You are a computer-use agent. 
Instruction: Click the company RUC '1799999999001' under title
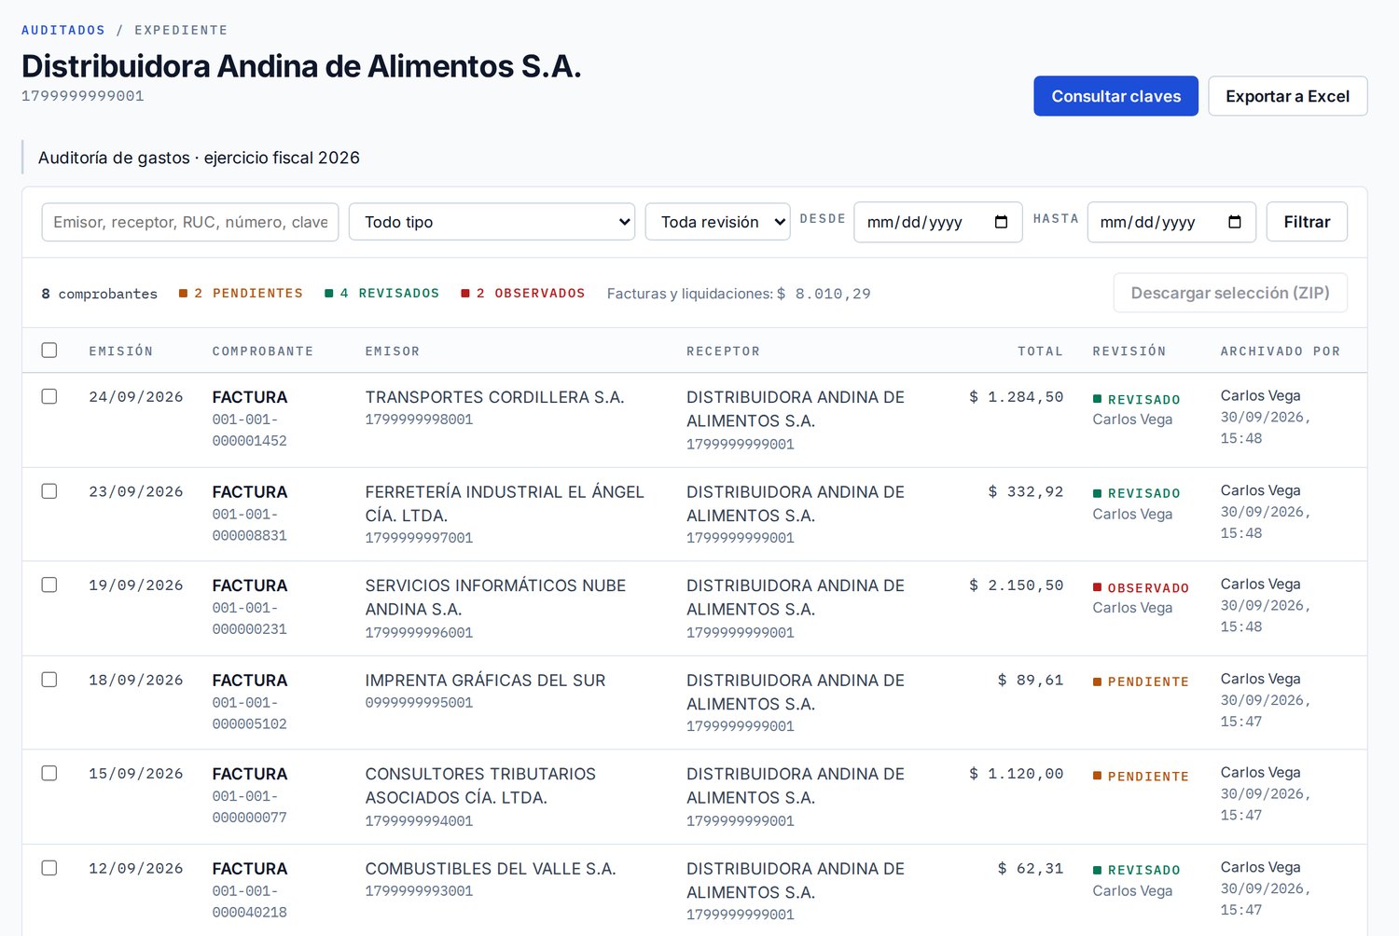(83, 96)
